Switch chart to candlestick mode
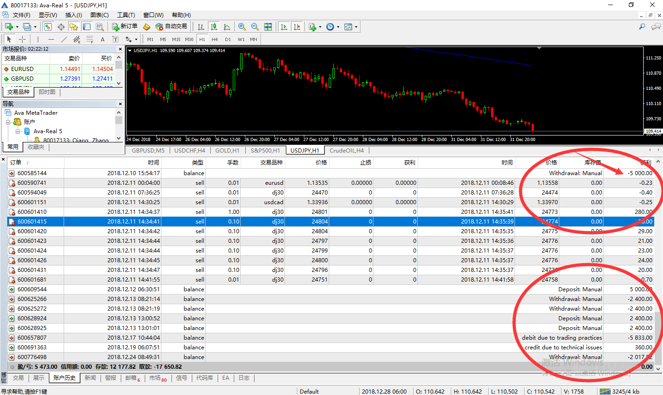The height and width of the screenshot is (395, 663). pyautogui.click(x=213, y=27)
